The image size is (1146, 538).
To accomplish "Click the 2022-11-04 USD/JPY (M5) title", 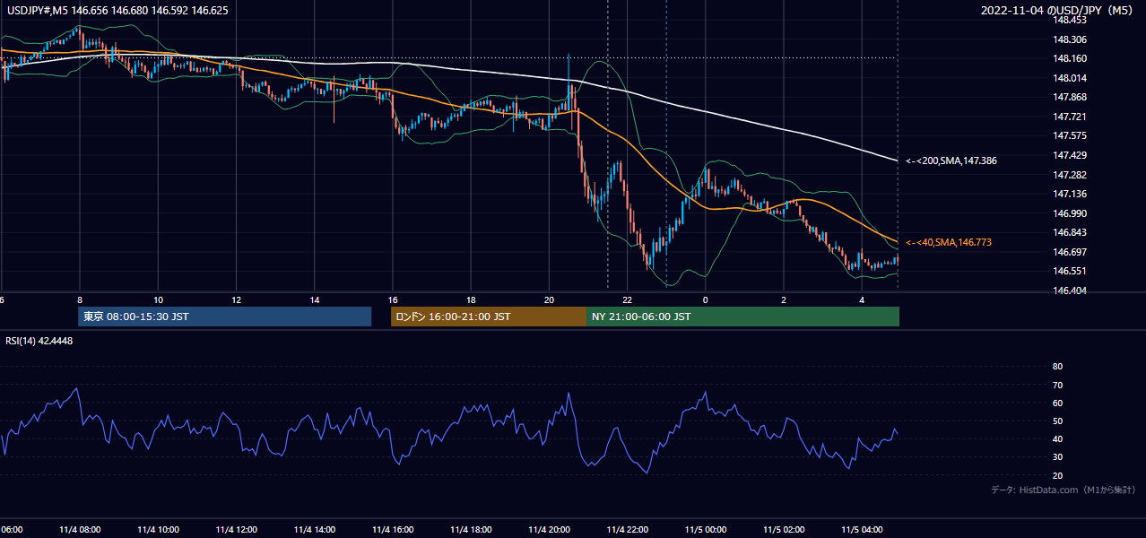I will click(x=1058, y=10).
